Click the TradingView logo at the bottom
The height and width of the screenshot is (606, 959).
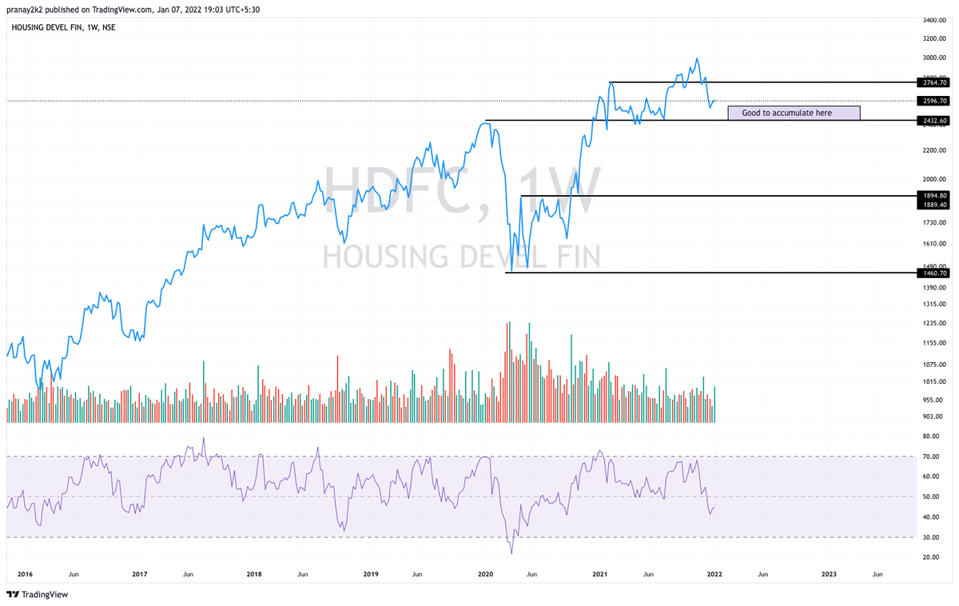pyautogui.click(x=37, y=595)
